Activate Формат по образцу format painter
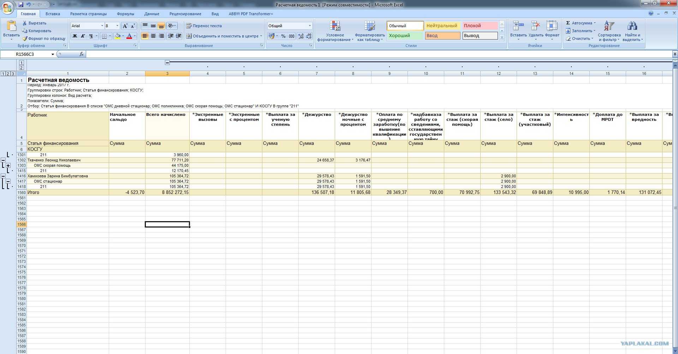The width and height of the screenshot is (678, 354). pyautogui.click(x=44, y=39)
